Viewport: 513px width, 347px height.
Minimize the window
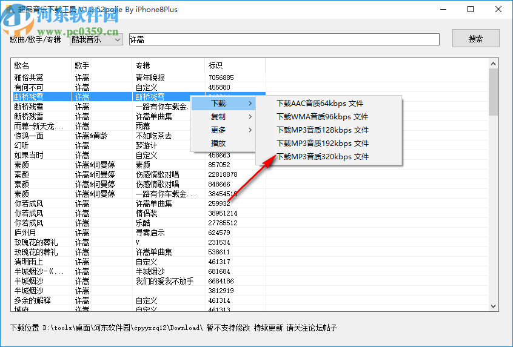443,10
